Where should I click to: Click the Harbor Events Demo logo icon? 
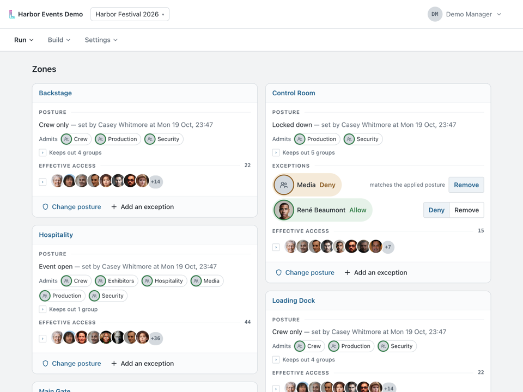click(11, 14)
